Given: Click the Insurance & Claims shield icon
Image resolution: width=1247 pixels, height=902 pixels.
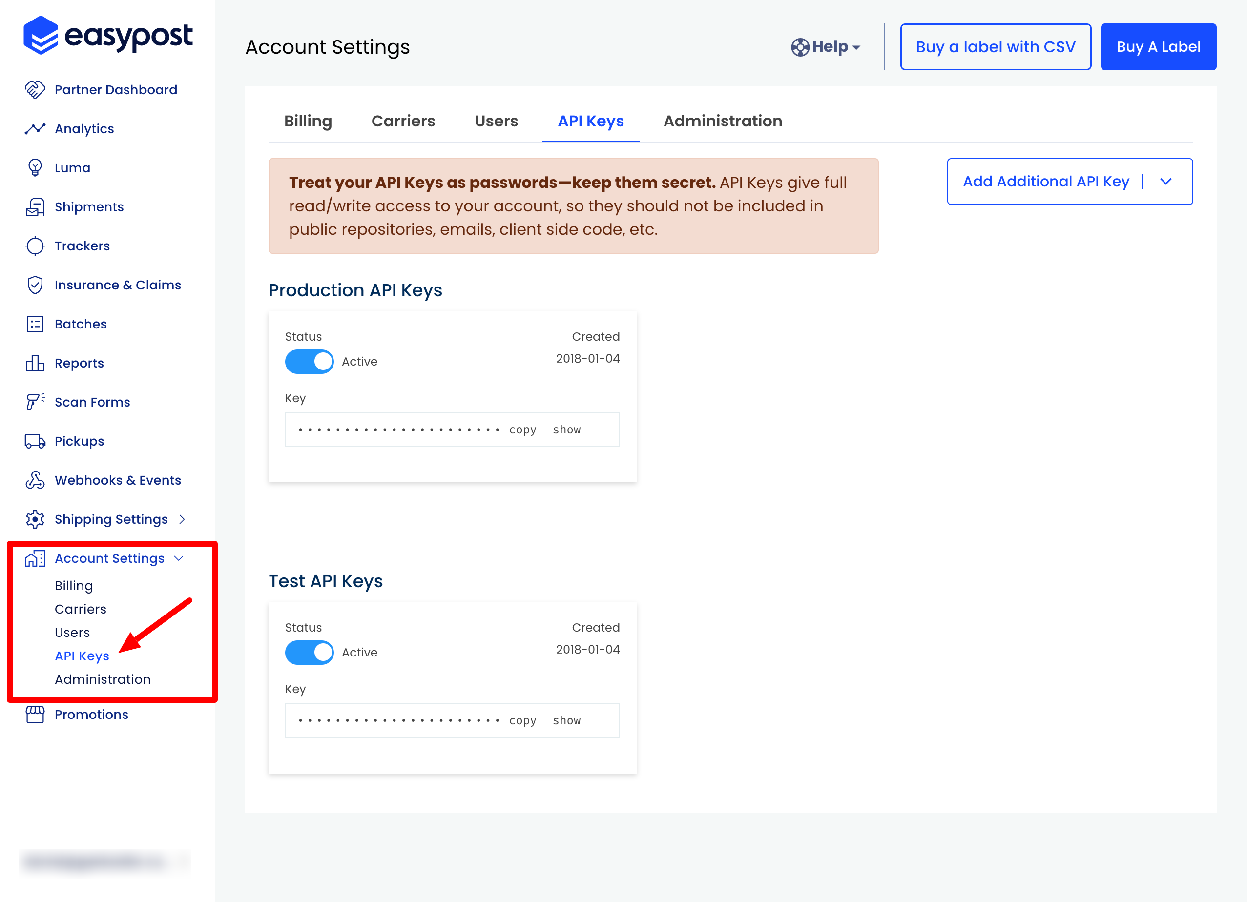Looking at the screenshot, I should click(x=35, y=285).
